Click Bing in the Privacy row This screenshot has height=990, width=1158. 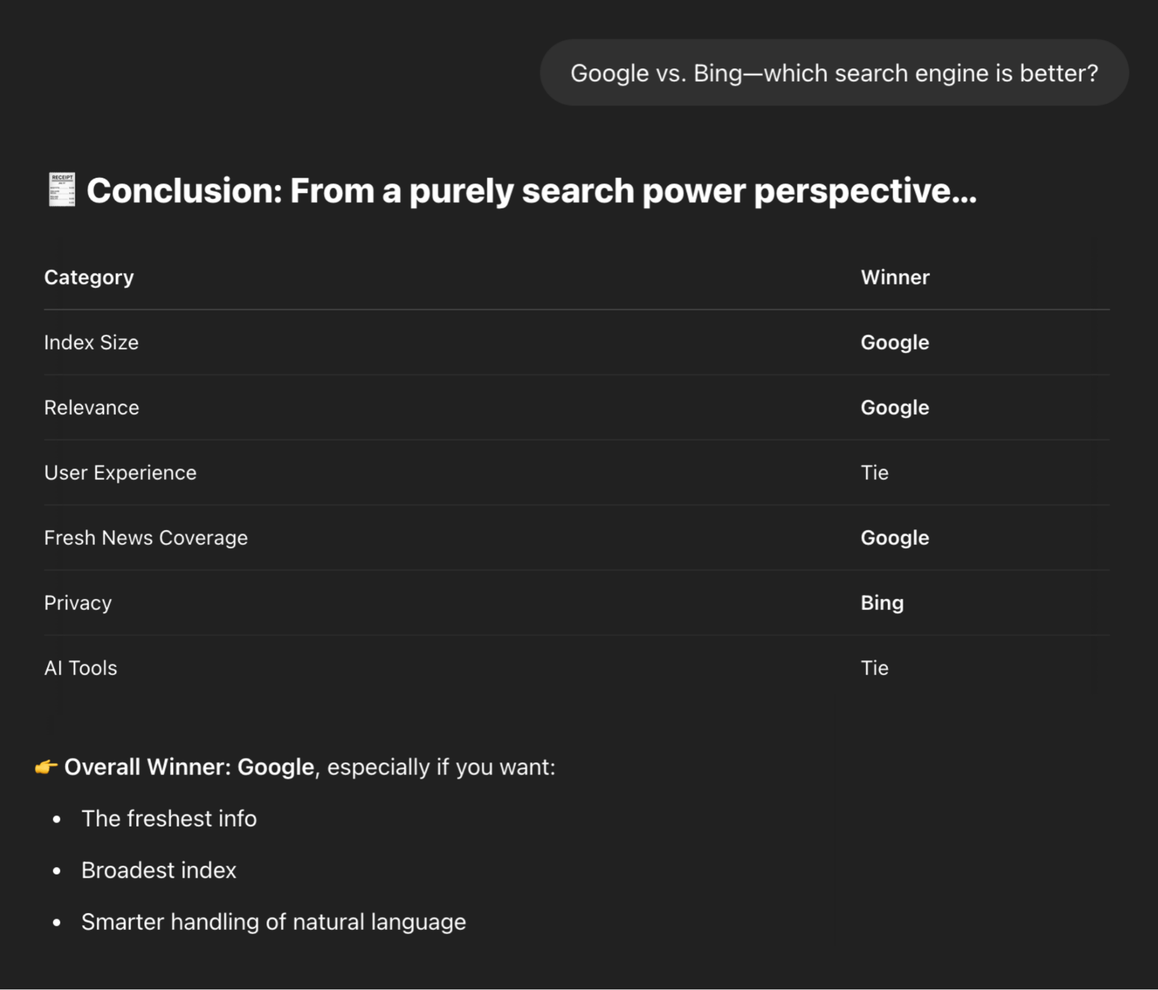[x=882, y=603]
